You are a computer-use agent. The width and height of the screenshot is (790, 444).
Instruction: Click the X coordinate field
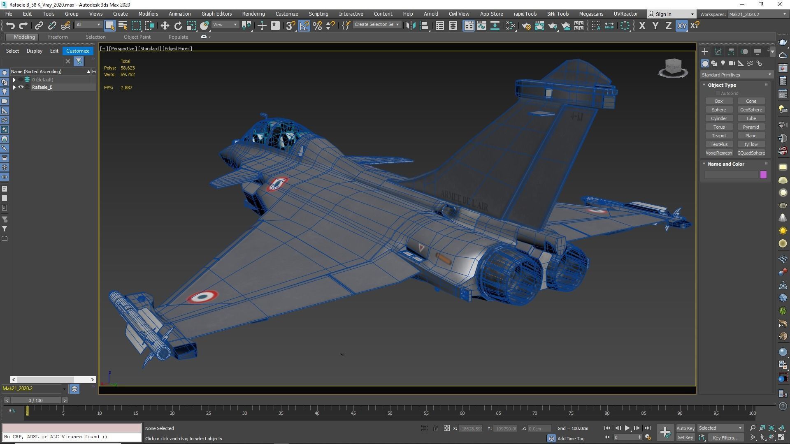(x=470, y=428)
